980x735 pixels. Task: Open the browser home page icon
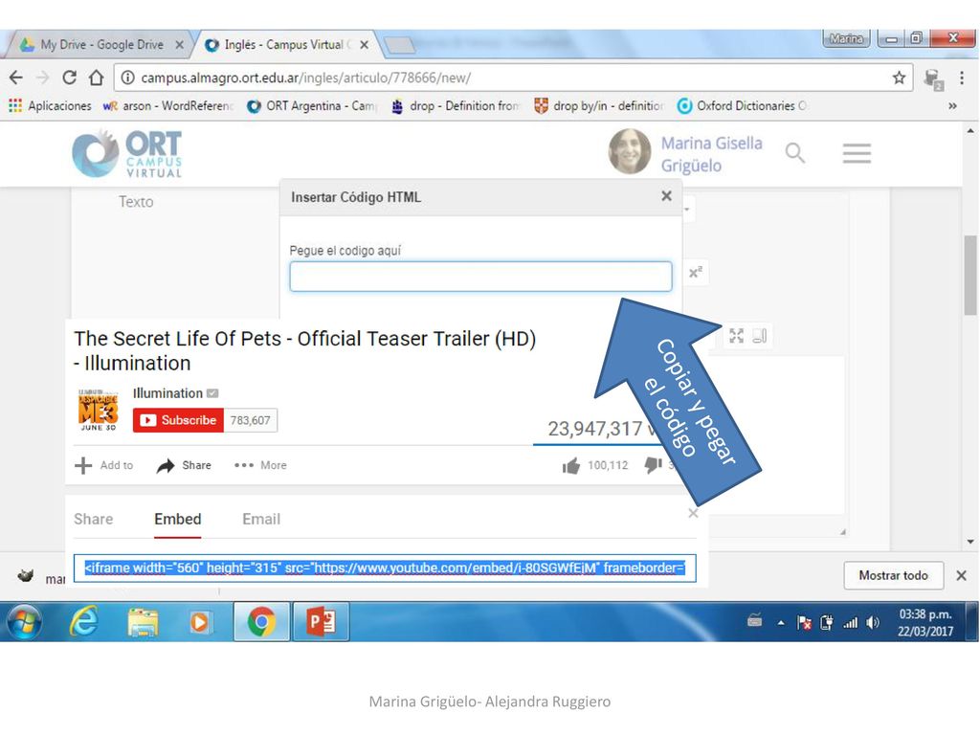point(96,78)
